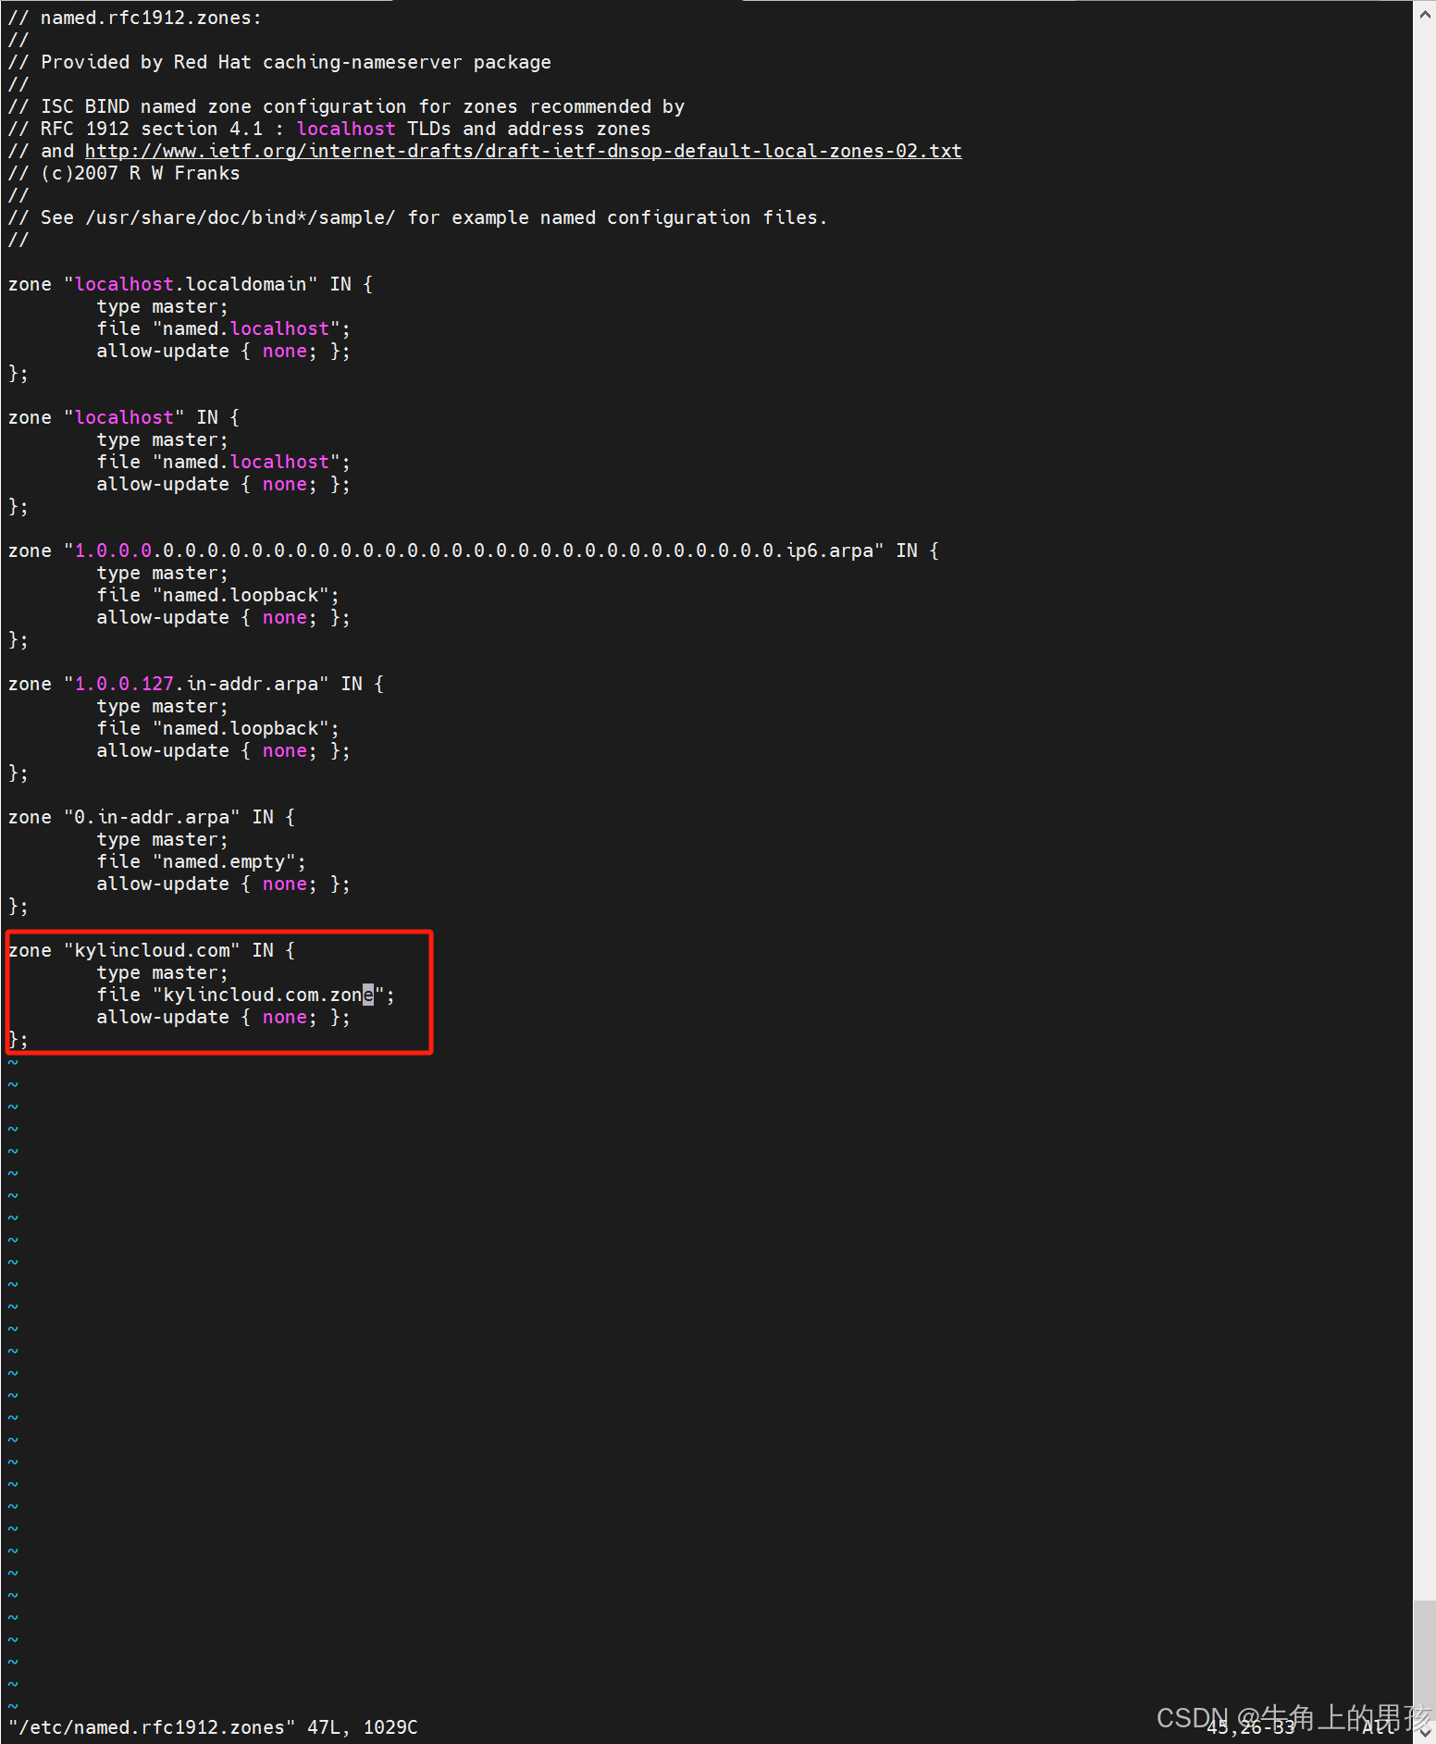Viewport: 1436px width, 1744px height.
Task: Click 'type master;' under the 0.in-addr.arpa zone
Action: click(x=163, y=839)
